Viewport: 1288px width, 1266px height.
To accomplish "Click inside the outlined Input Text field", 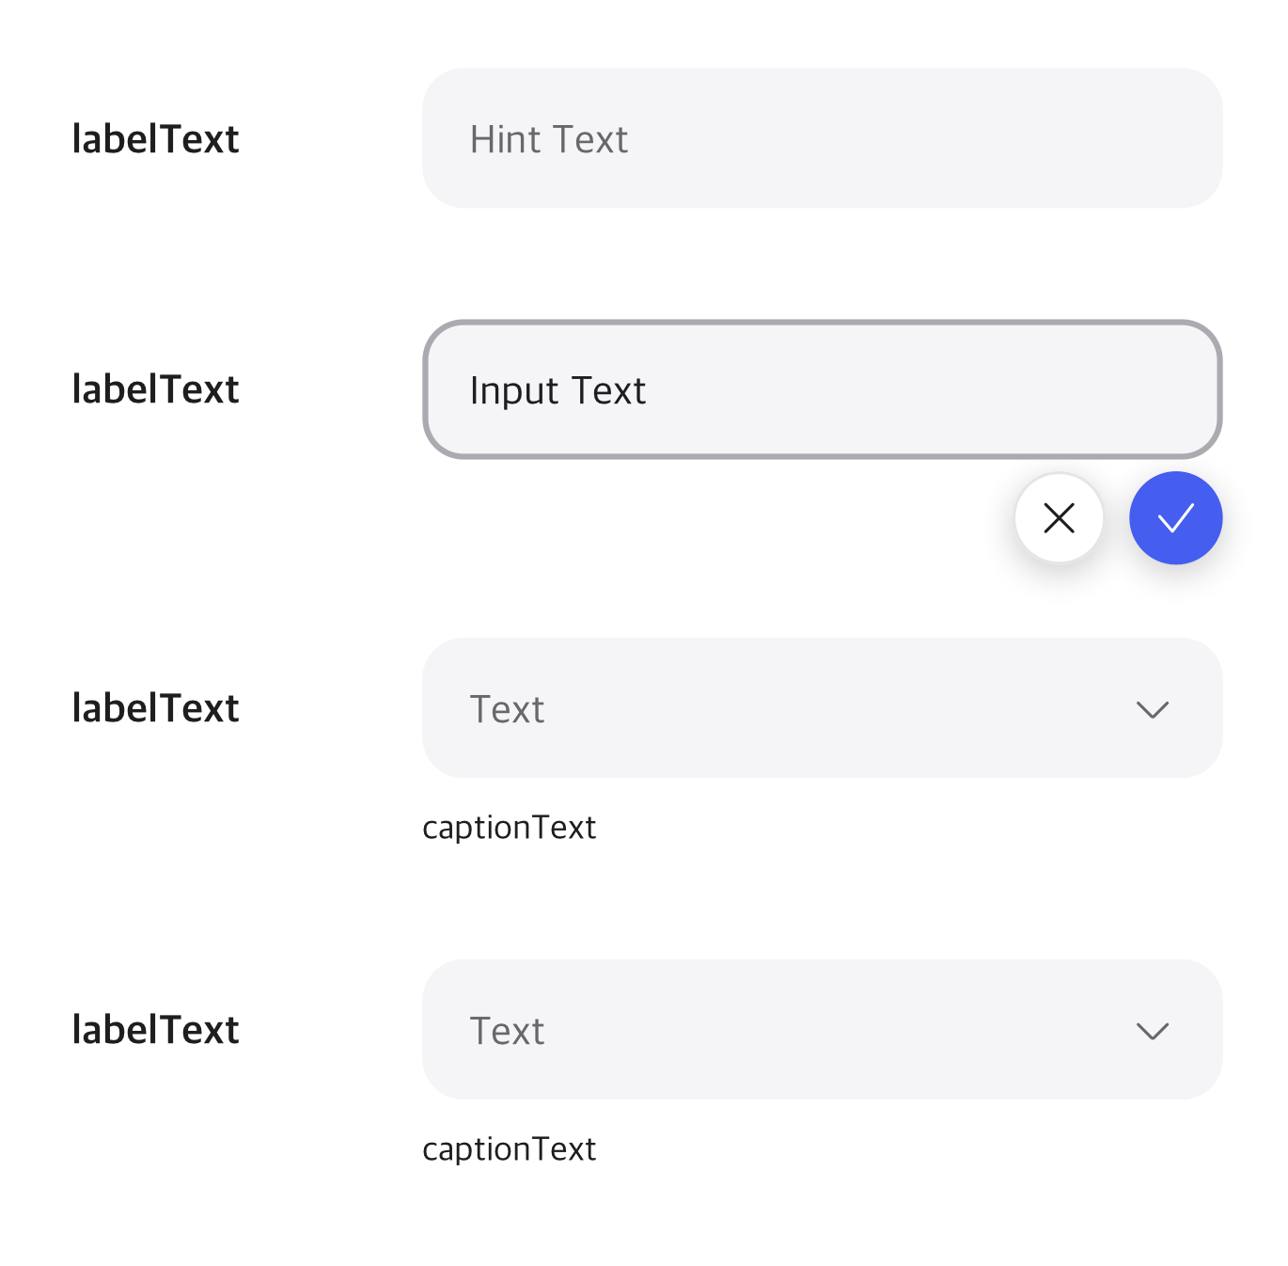I will [822, 389].
